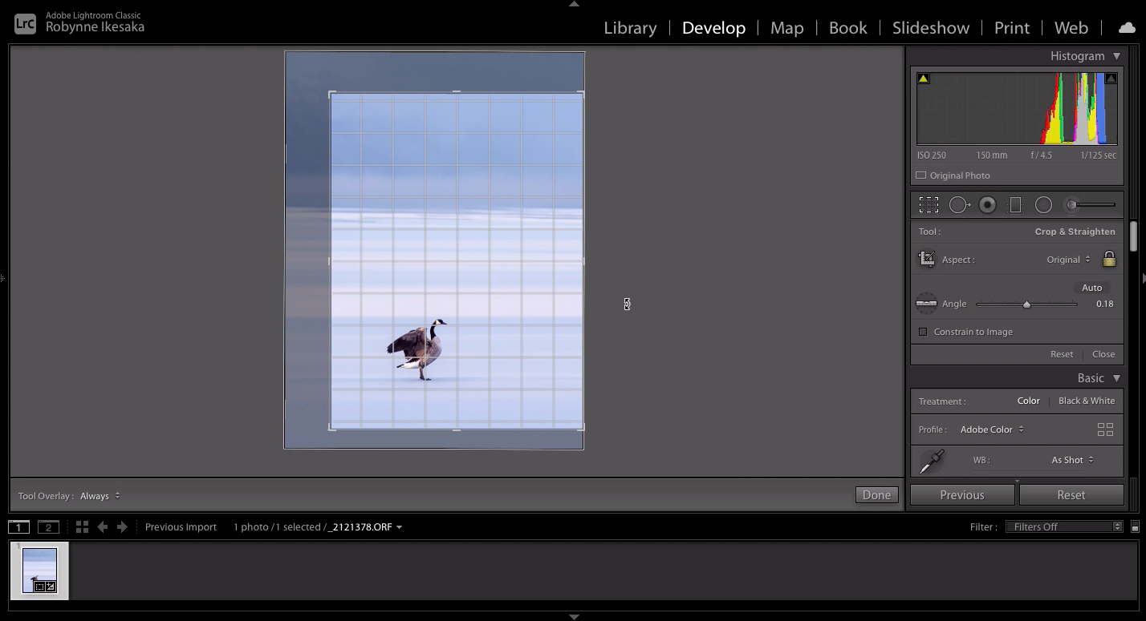
Task: Choose Black & White treatment
Action: click(1087, 401)
